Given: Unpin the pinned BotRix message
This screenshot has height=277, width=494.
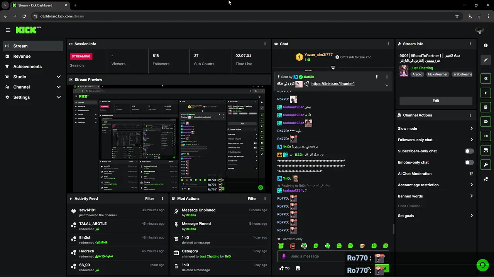Looking at the screenshot, I should 377,77.
